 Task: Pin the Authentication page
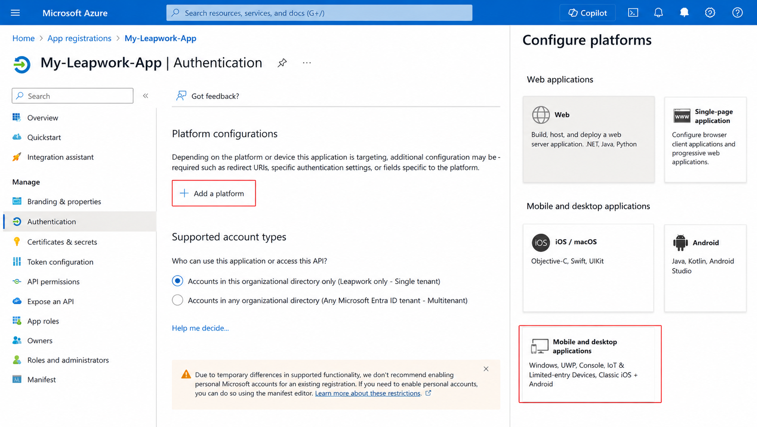pyautogui.click(x=282, y=63)
